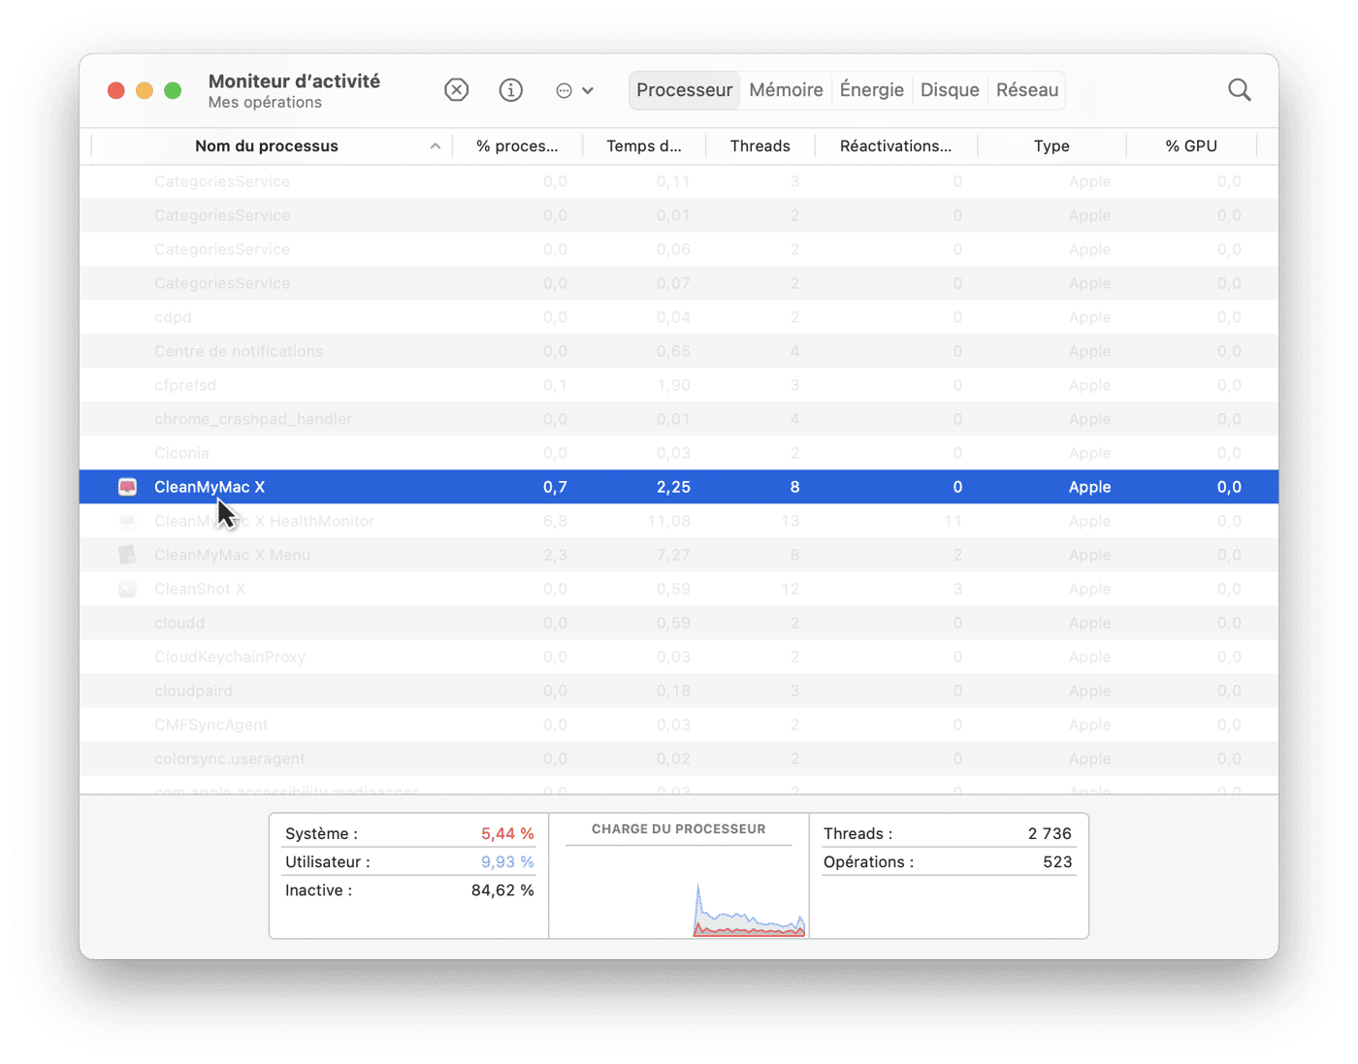1358x1064 pixels.
Task: Click the Système 5,44 % value
Action: coord(507,834)
